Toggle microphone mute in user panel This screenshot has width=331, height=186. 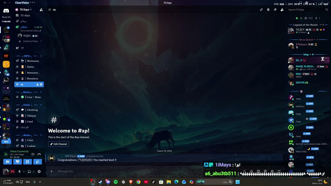19,172
